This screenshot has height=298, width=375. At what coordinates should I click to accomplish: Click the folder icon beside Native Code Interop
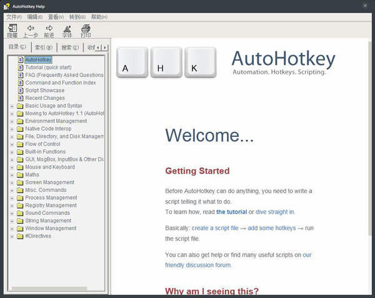20,129
